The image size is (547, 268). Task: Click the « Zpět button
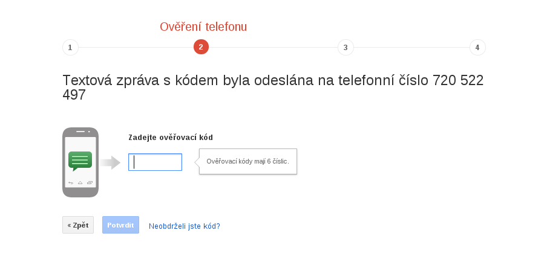click(78, 225)
